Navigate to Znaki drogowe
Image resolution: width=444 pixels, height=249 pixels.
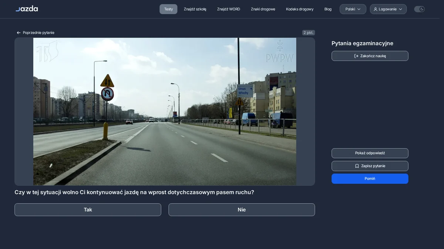tap(263, 9)
